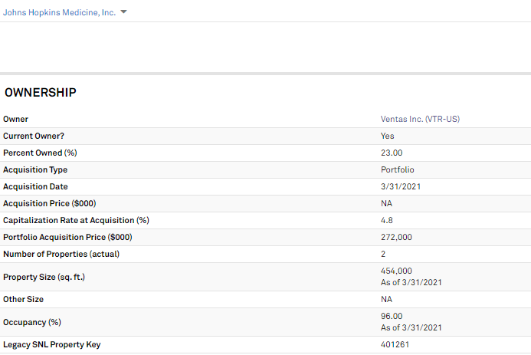
Task: Select the 401261 property key value
Action: coord(395,344)
